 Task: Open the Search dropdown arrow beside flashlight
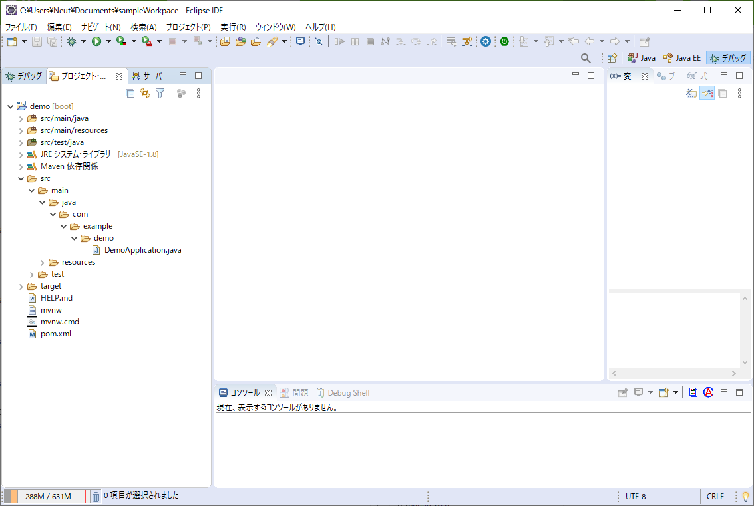284,41
